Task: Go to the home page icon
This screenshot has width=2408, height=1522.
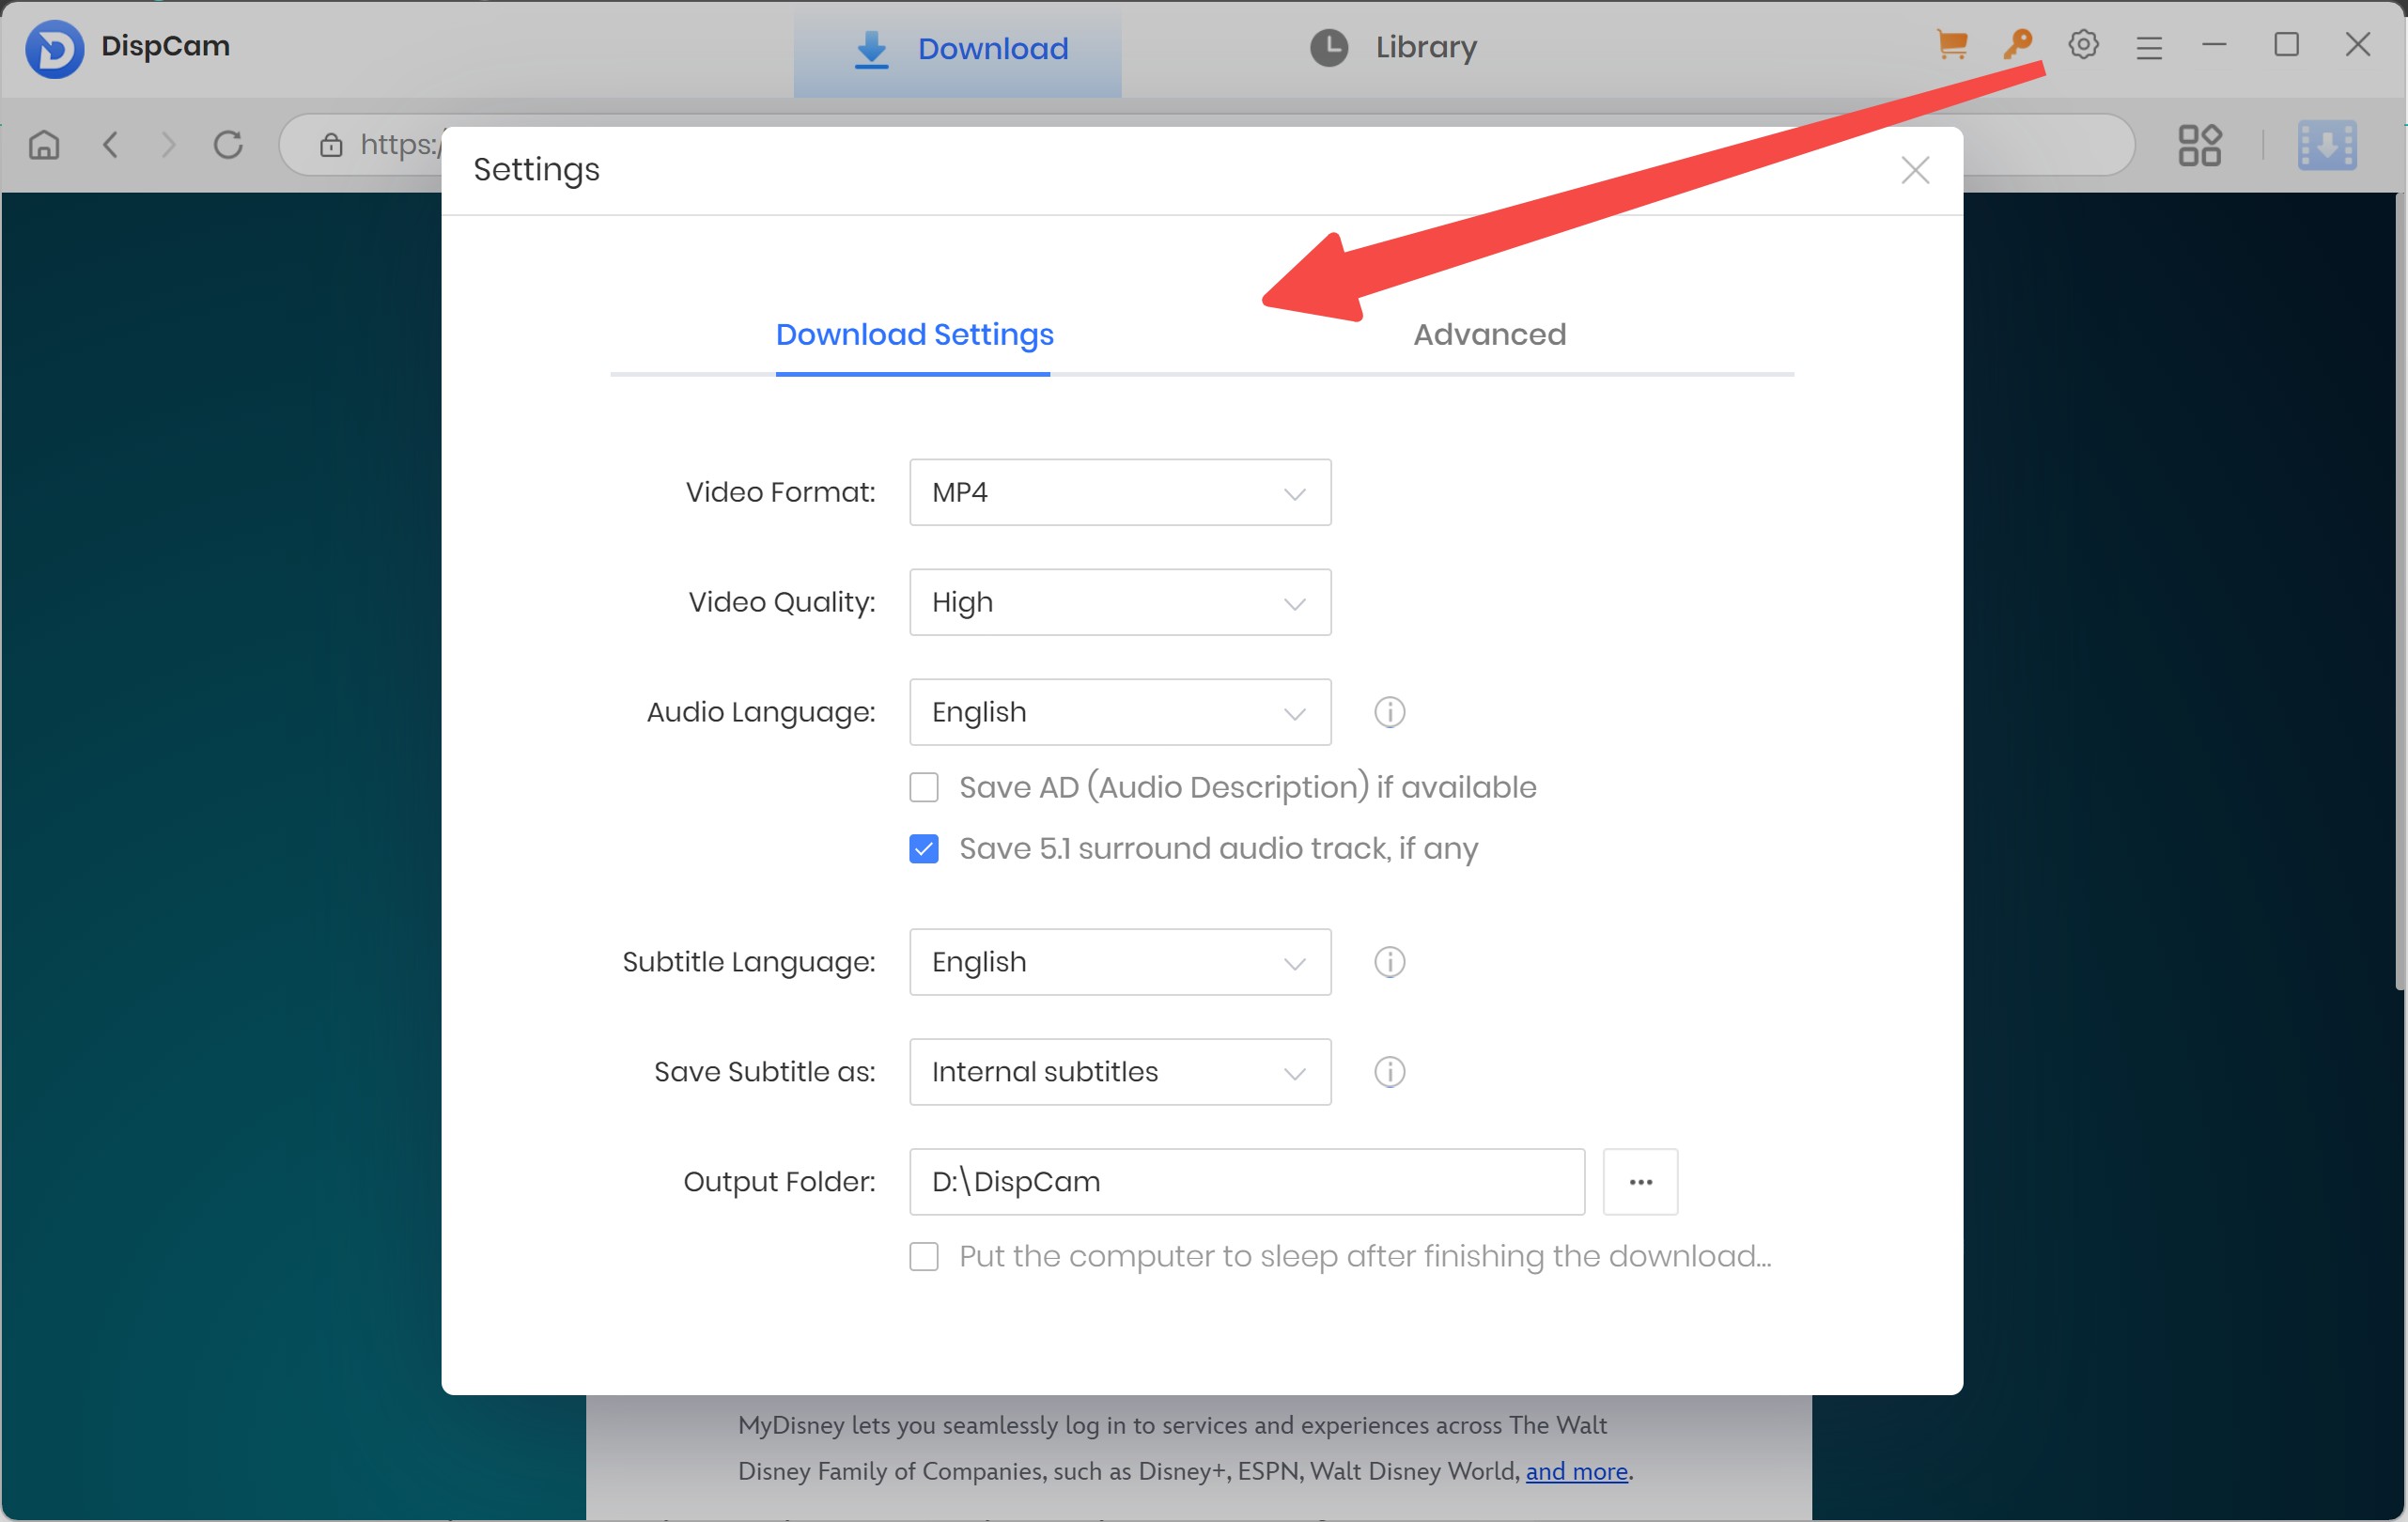Action: (44, 145)
